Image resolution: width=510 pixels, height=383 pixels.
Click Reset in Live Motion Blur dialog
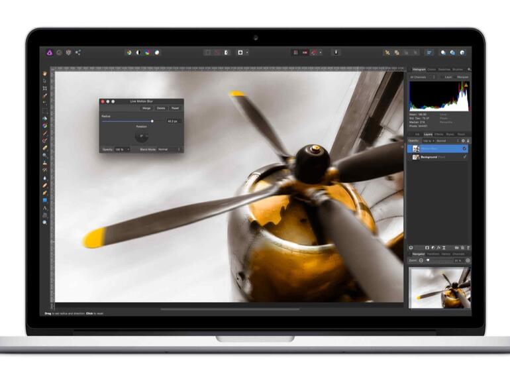pyautogui.click(x=175, y=108)
